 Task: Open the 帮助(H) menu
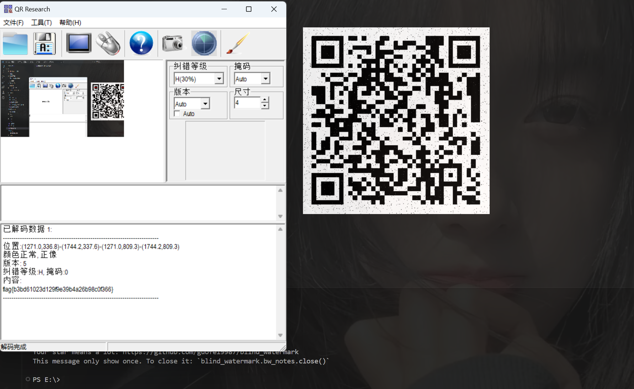click(70, 23)
